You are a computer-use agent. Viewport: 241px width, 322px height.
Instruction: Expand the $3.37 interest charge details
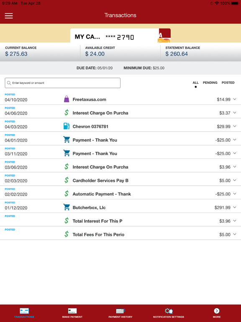click(235, 113)
